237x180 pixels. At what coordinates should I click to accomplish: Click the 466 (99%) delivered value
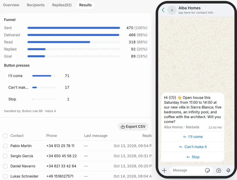click(138, 35)
